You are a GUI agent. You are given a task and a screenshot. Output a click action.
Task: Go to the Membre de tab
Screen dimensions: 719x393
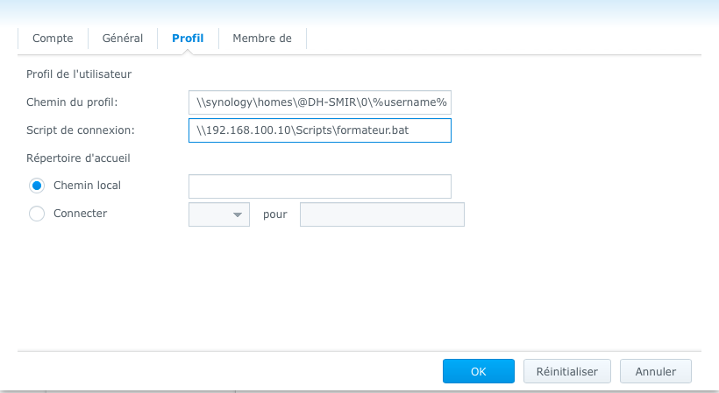point(262,39)
